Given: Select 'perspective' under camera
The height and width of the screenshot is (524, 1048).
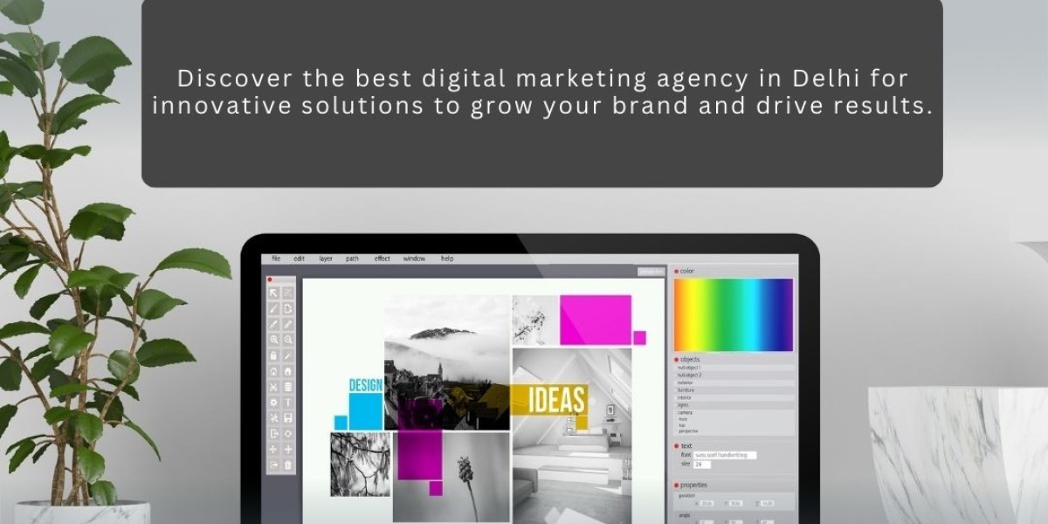Looking at the screenshot, I should pyautogui.click(x=688, y=431).
